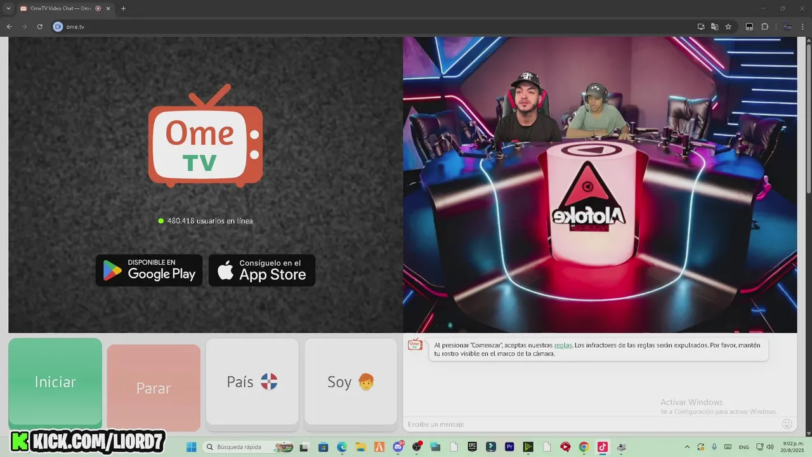Open the tab search dropdown arrow
This screenshot has width=812, height=457.
click(8, 8)
